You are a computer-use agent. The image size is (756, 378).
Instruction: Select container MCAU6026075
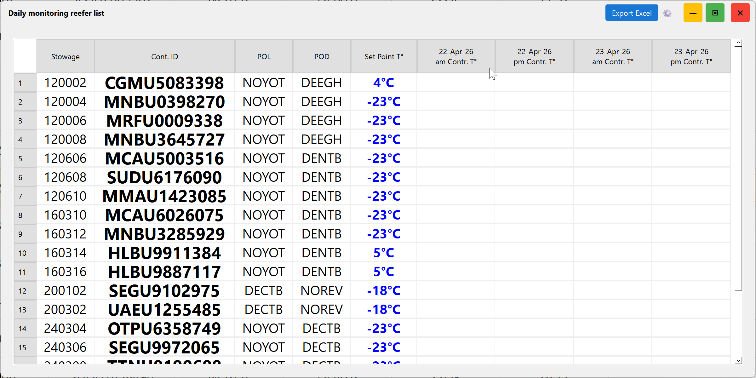click(x=164, y=215)
